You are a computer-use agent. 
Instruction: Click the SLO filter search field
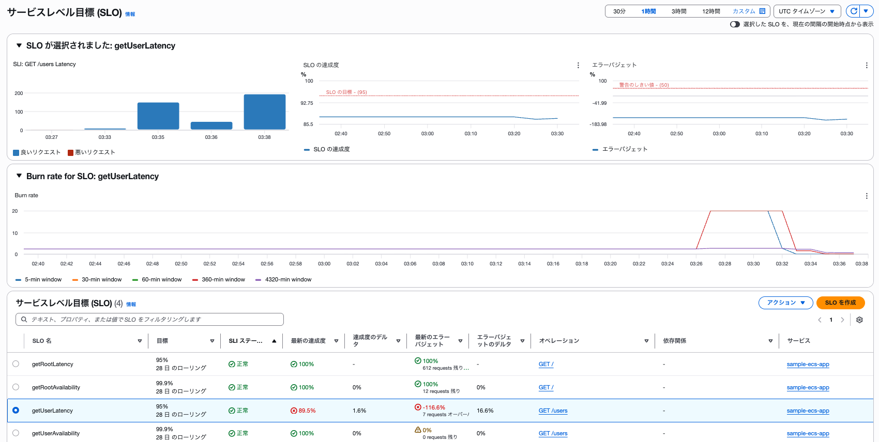click(150, 320)
